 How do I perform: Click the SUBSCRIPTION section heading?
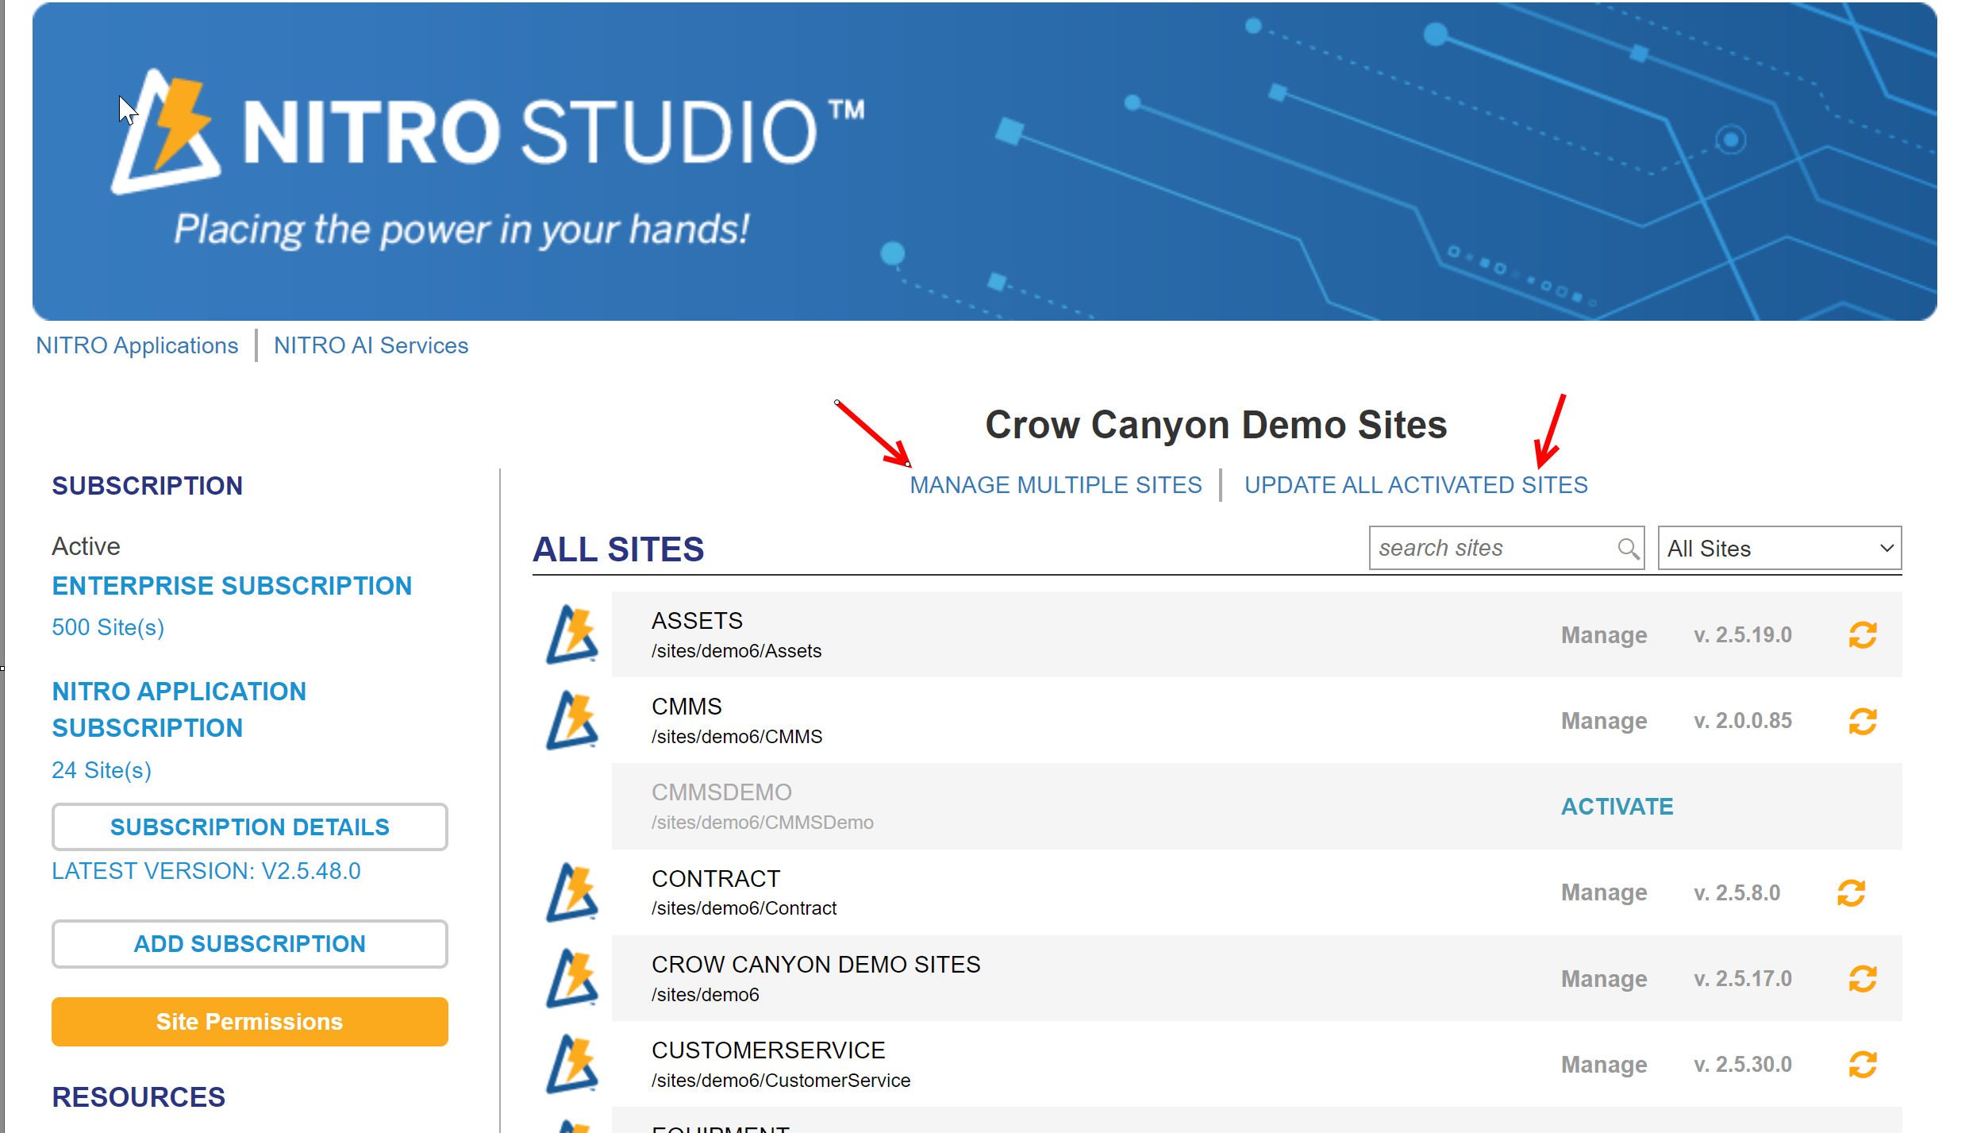[147, 486]
